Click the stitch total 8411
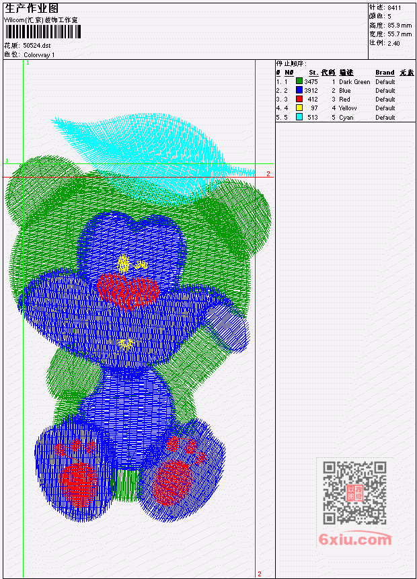The image size is (417, 579). click(394, 8)
